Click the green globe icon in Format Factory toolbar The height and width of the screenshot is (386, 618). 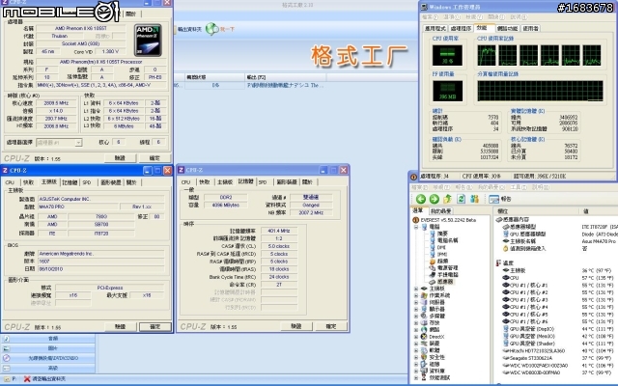[212, 29]
